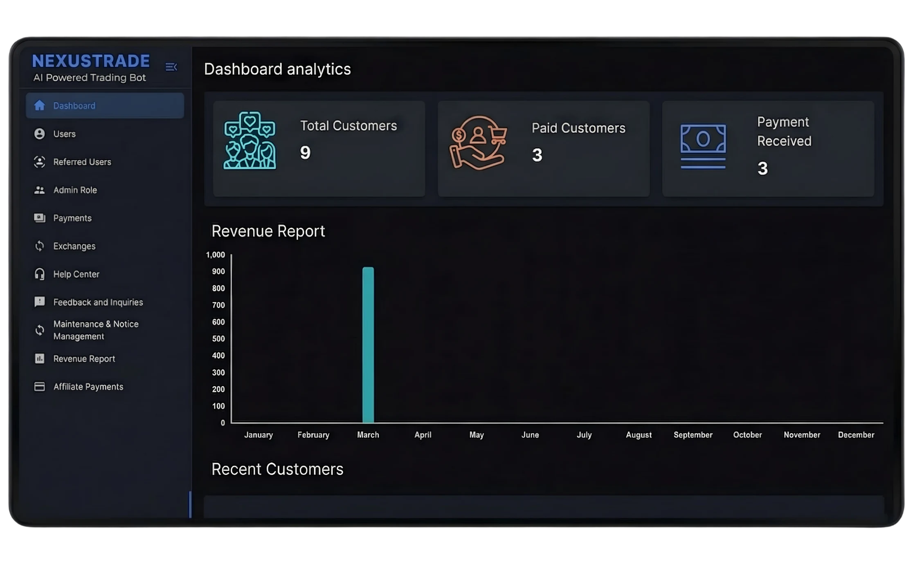Click the Dashboard home icon
This screenshot has width=913, height=564.
click(x=39, y=105)
